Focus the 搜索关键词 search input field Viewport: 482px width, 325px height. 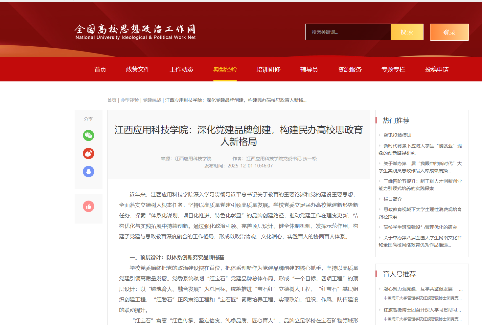[348, 32]
